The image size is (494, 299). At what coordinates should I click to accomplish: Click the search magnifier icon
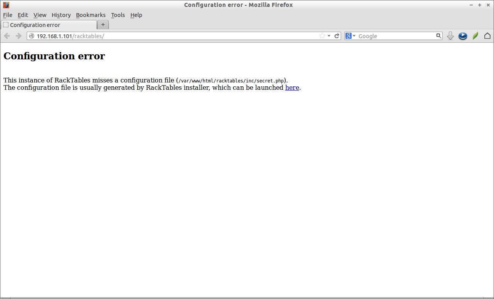tap(439, 36)
